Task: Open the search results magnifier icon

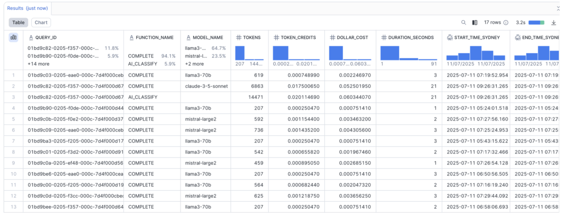Action: tap(463, 22)
